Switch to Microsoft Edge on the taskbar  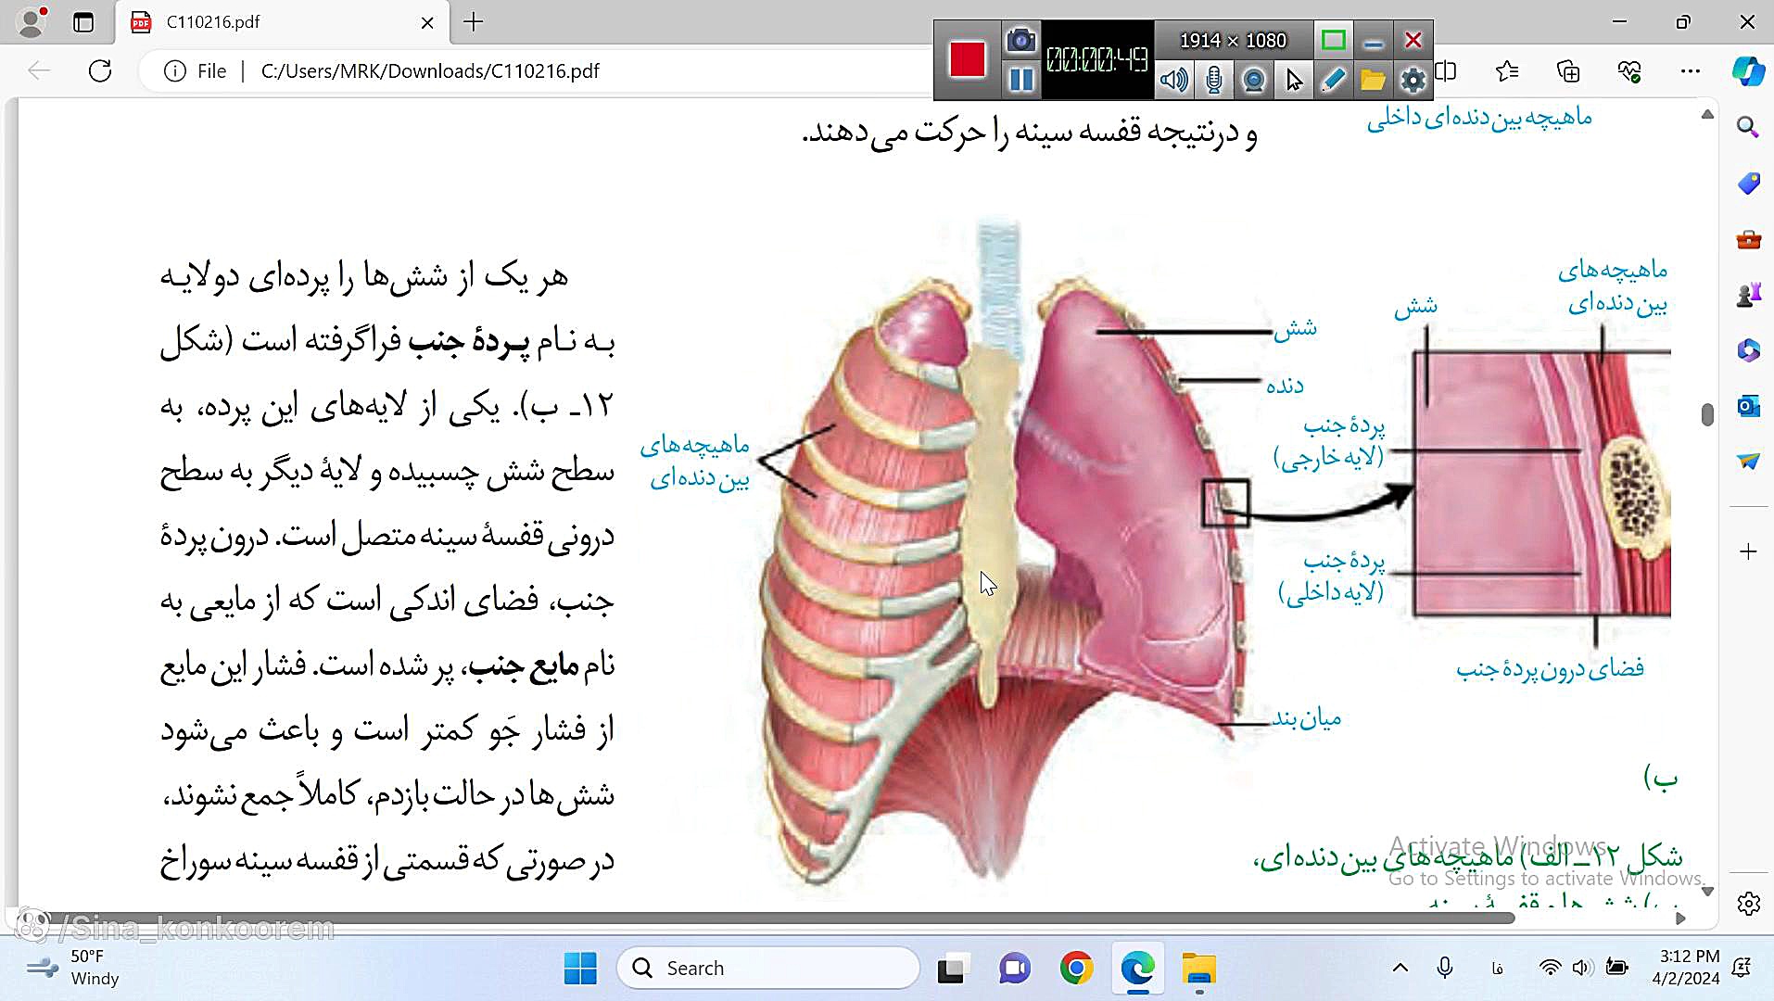point(1137,969)
